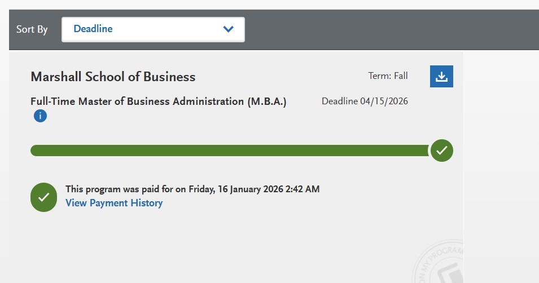Open the View Payment History link
539x283 pixels.
(114, 203)
